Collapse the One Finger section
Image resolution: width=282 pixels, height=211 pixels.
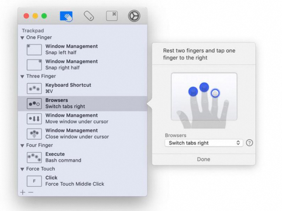(22, 38)
